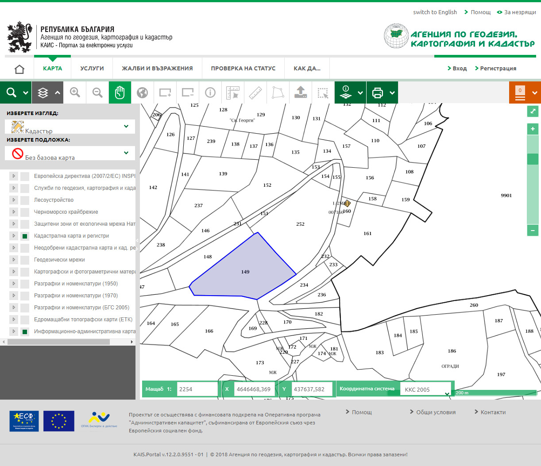This screenshot has height=466, width=541.
Task: Enable the Лесоустройство layer checkbox
Action: pyautogui.click(x=25, y=200)
